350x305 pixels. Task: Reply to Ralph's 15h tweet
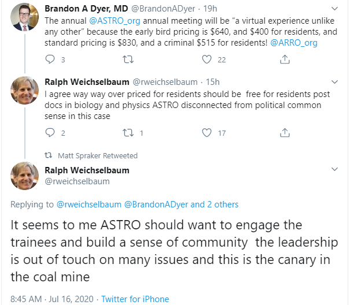pos(50,133)
